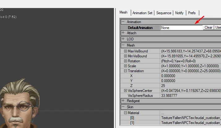Viewport: 221px width, 128px height.
Task: Expand the VisSphereCenter property
Action: point(125,91)
